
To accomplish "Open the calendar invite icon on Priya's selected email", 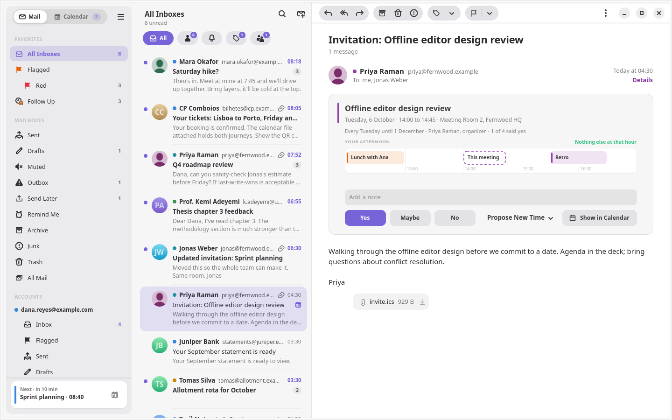I will [298, 305].
